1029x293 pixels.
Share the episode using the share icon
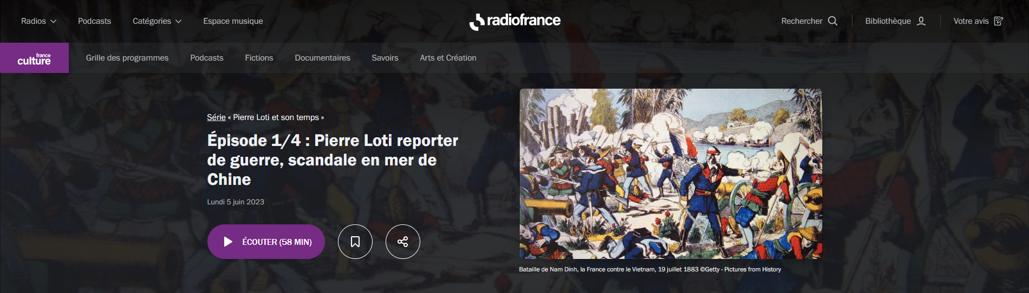coord(403,242)
